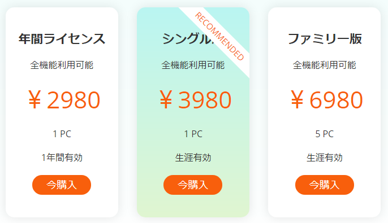The height and width of the screenshot is (223, 388).
Task: Click the yen symbol before 6980
Action: pyautogui.click(x=297, y=100)
